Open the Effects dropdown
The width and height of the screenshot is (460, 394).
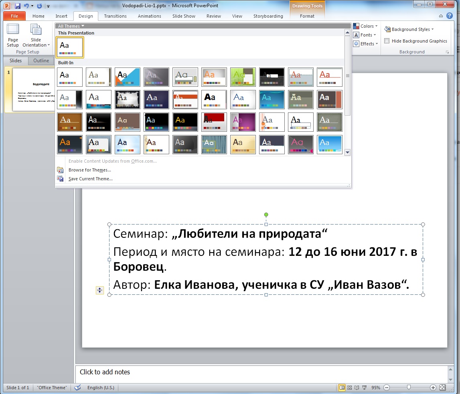[x=365, y=43]
